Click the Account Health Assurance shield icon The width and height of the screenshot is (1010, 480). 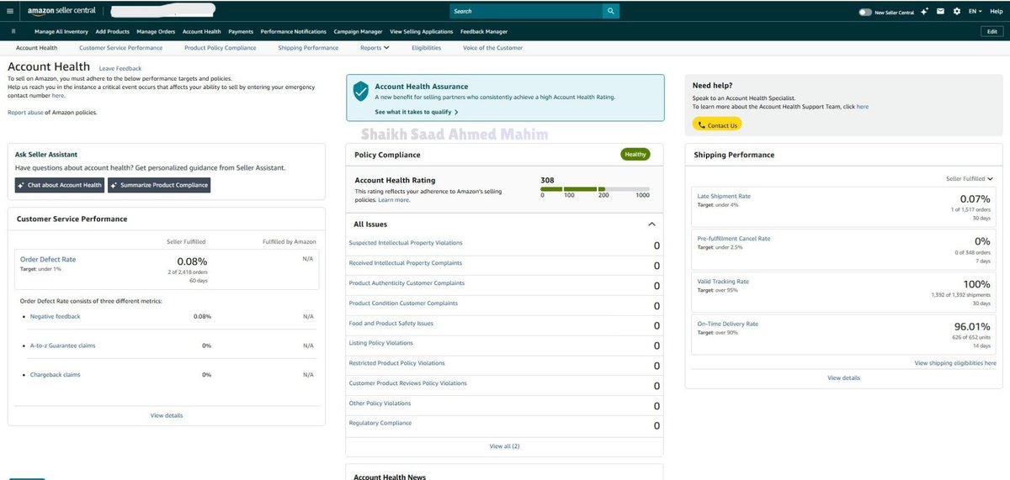click(x=361, y=91)
